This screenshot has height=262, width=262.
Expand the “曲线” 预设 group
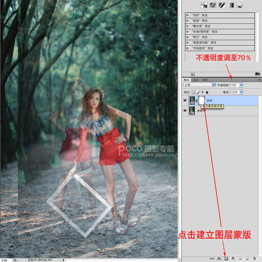click(188, 21)
